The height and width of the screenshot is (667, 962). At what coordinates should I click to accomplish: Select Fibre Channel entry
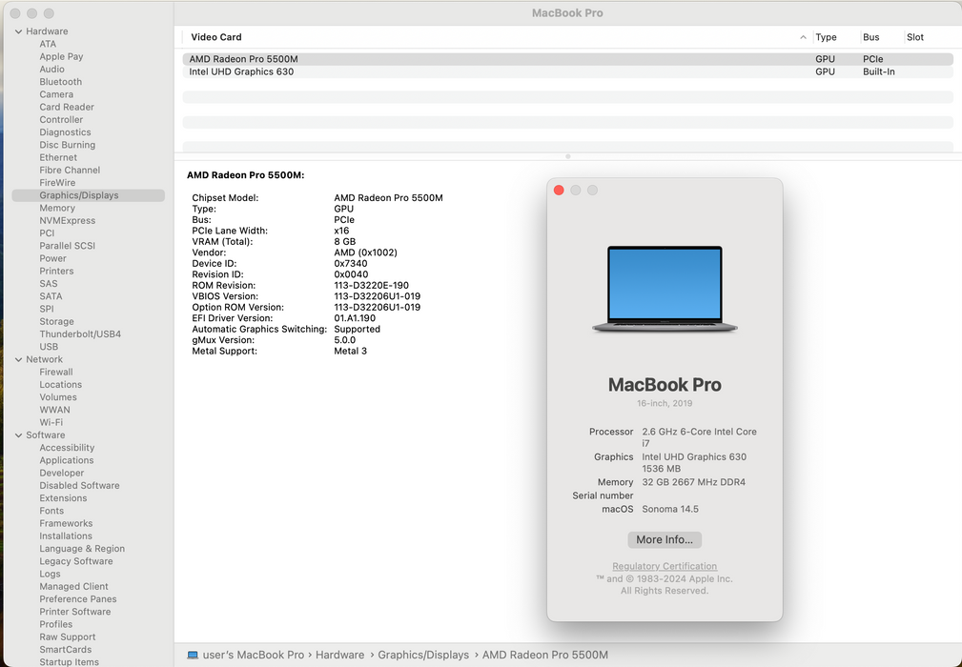[x=70, y=170]
